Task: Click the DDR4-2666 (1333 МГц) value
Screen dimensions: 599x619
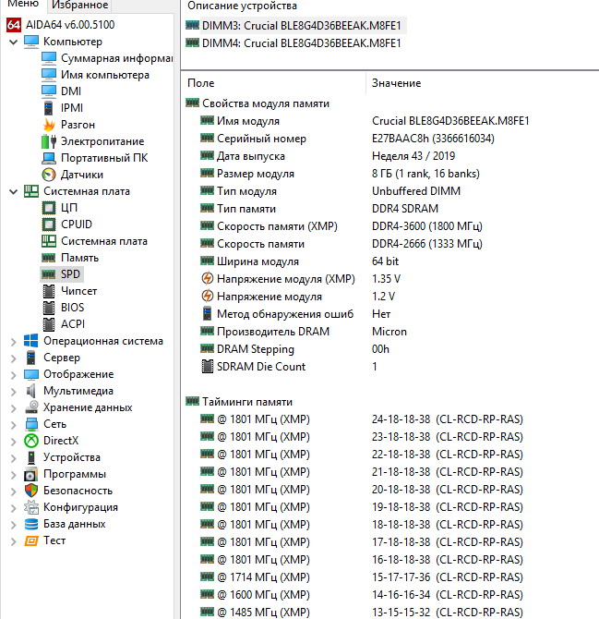Action: (427, 244)
